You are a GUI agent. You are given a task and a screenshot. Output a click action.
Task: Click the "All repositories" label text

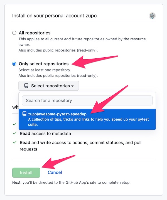(x=35, y=33)
